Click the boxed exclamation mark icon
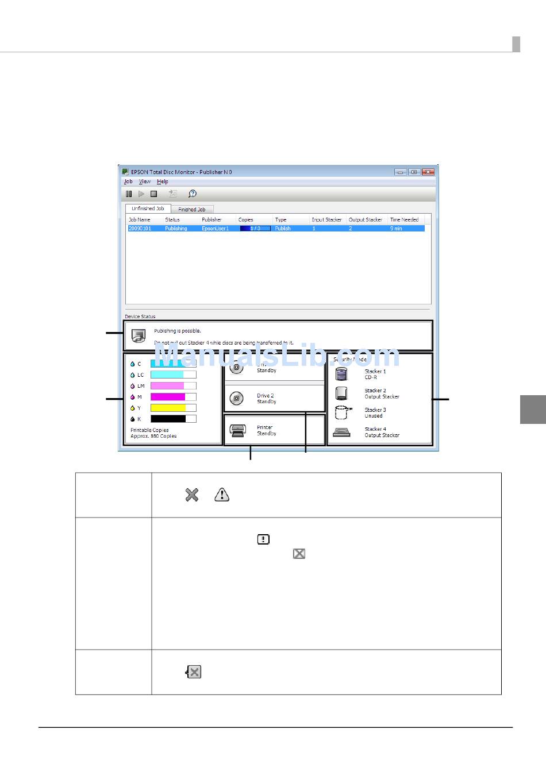This screenshot has width=546, height=772. (x=263, y=539)
